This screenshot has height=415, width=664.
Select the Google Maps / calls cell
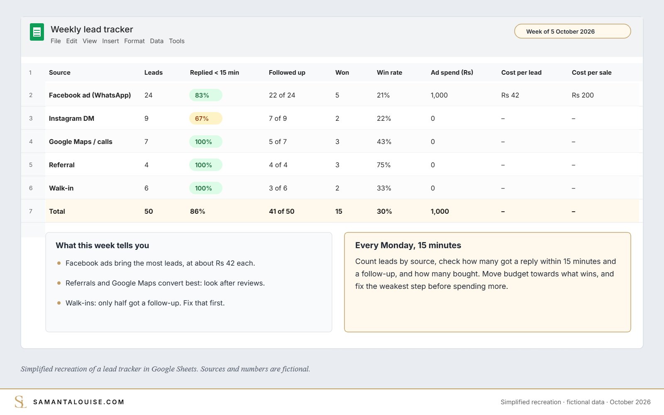81,142
